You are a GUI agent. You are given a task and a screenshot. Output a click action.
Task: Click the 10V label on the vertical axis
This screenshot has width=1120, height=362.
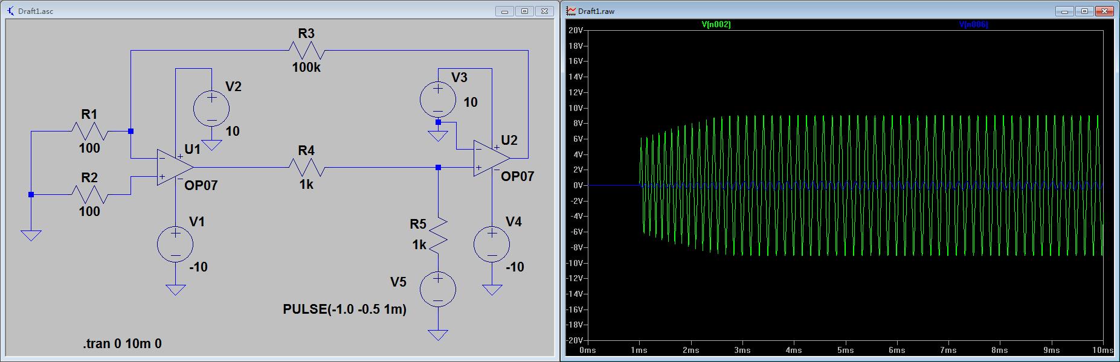click(x=576, y=108)
